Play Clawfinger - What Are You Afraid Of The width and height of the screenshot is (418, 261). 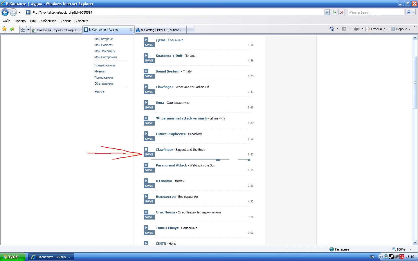(x=146, y=87)
